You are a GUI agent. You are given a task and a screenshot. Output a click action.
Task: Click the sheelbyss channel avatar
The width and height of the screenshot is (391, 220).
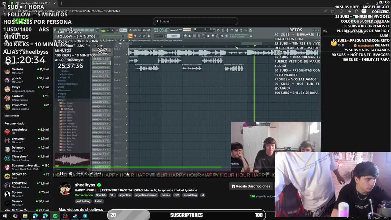(65, 189)
